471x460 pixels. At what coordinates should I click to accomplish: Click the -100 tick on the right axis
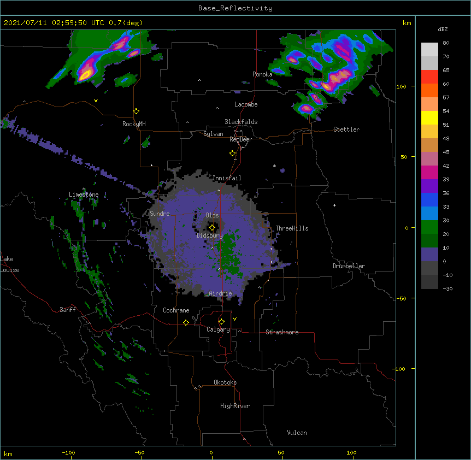[x=399, y=369]
